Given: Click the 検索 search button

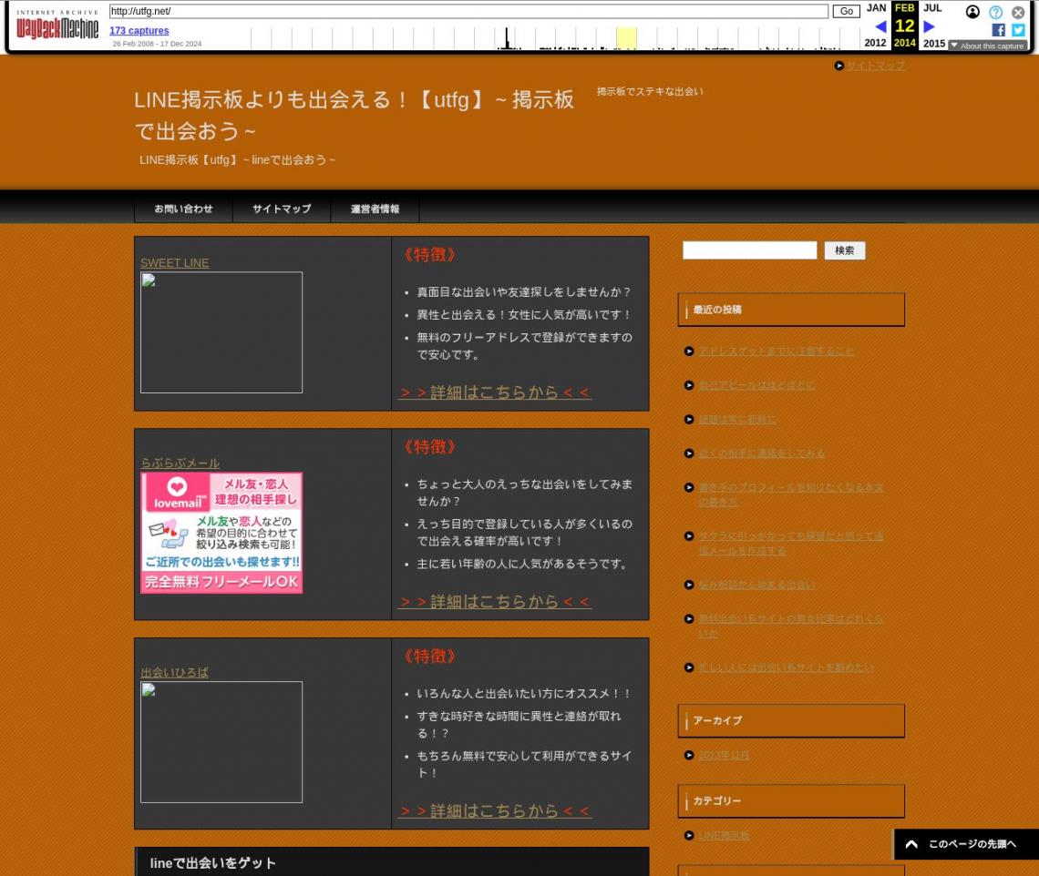Looking at the screenshot, I should [x=844, y=250].
